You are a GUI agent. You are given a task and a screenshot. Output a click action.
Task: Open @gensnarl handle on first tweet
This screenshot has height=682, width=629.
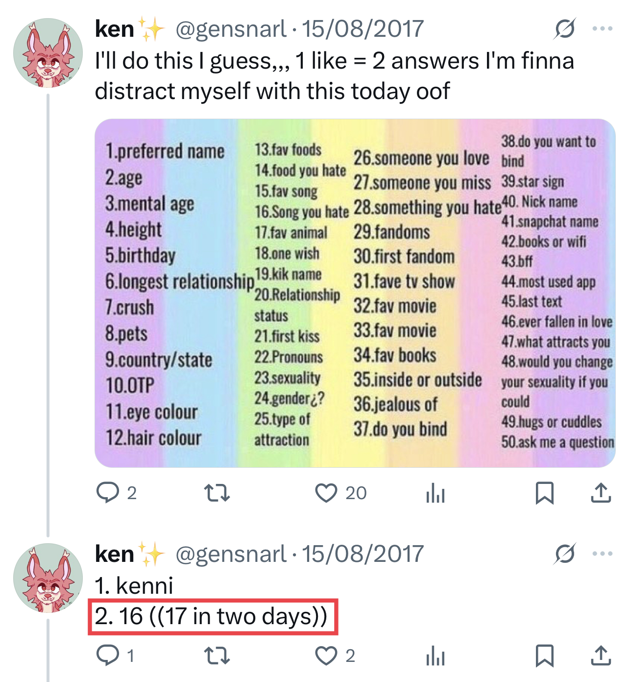tap(231, 29)
